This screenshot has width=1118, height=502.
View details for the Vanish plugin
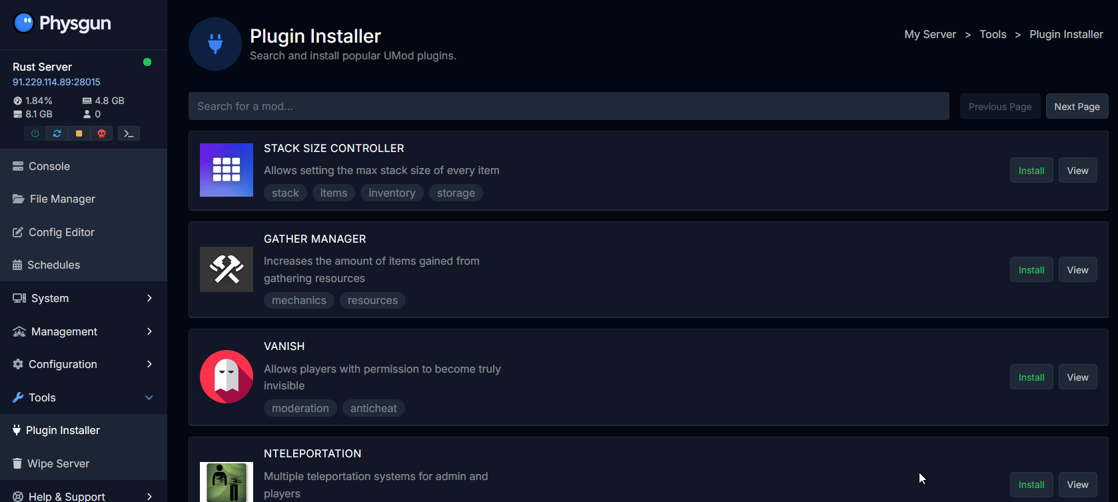pos(1077,377)
